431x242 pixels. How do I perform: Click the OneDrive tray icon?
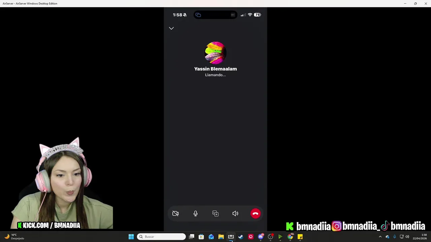pos(387,237)
